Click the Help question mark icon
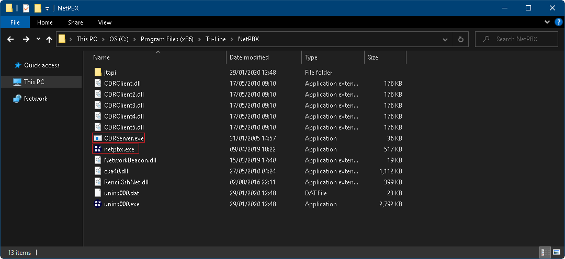This screenshot has width=565, height=259. [x=558, y=22]
